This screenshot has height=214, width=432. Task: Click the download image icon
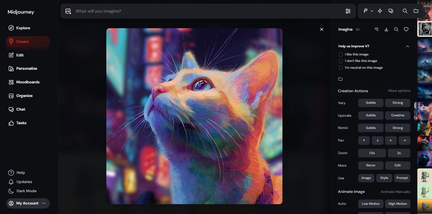(x=386, y=30)
